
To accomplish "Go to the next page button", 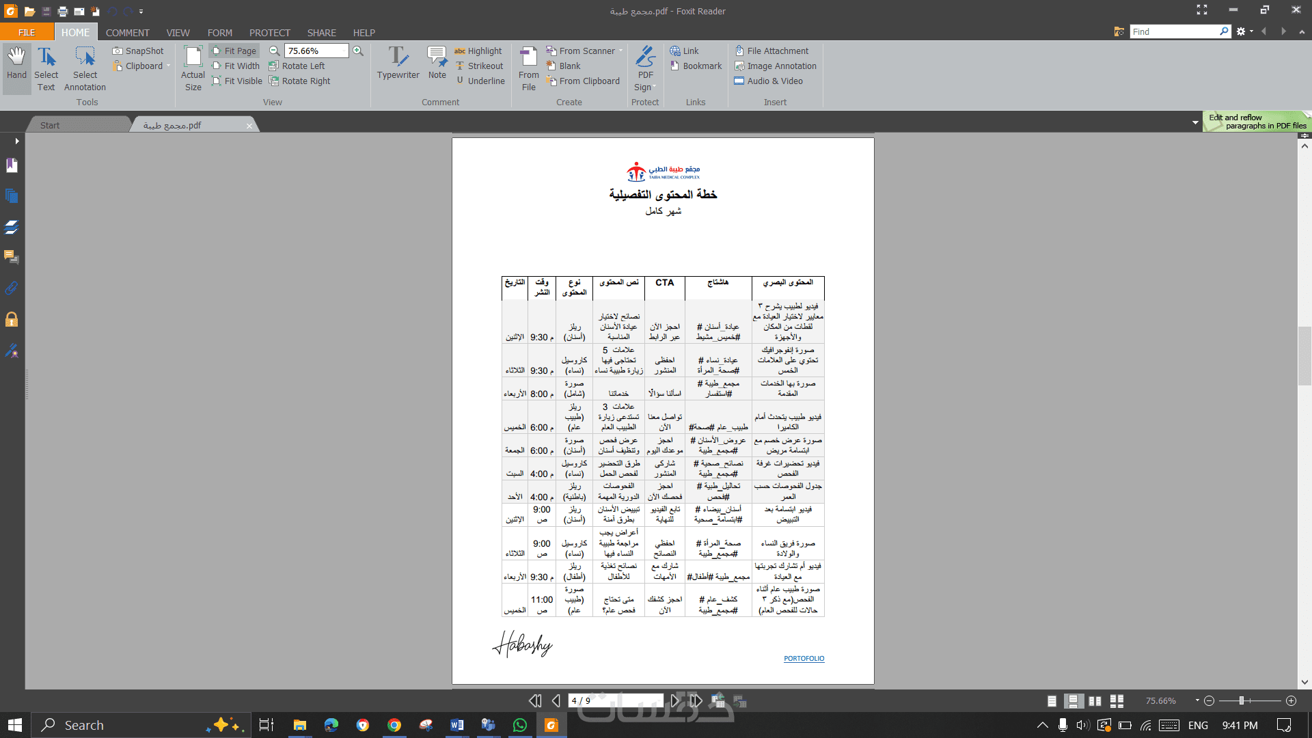I will pyautogui.click(x=674, y=701).
